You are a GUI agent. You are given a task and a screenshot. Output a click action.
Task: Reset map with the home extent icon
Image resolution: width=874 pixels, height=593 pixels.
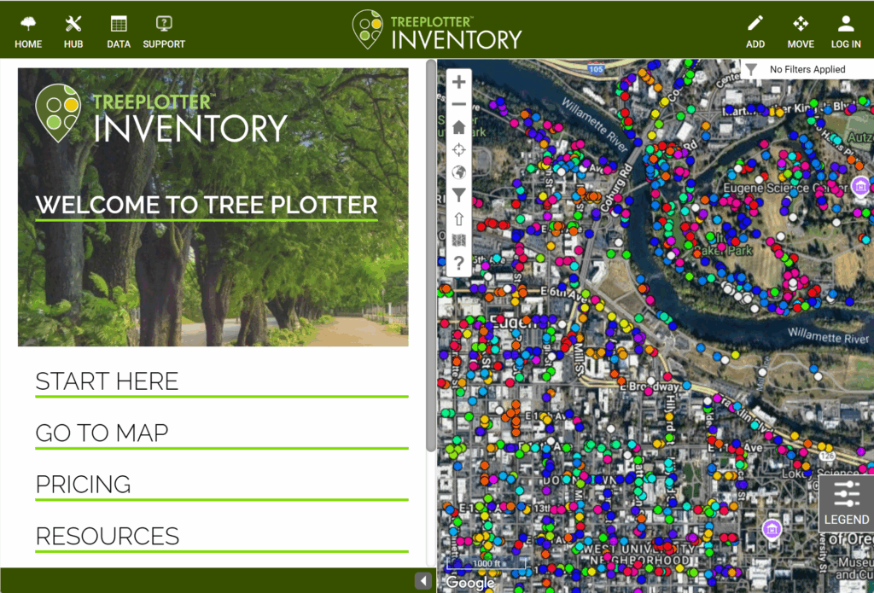(458, 127)
